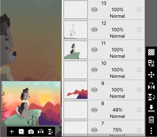This screenshot has width=157, height=137.
Task: Tap the duplicate layer icon
Action: click(21, 132)
